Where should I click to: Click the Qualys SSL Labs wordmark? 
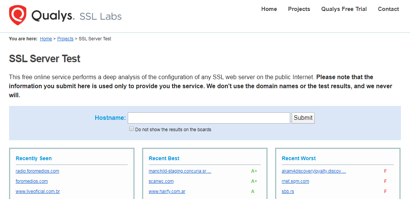point(76,16)
